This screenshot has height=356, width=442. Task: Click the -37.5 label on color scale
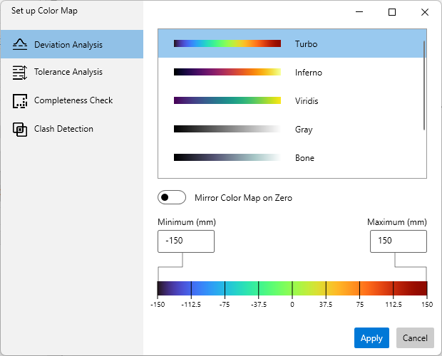point(259,305)
